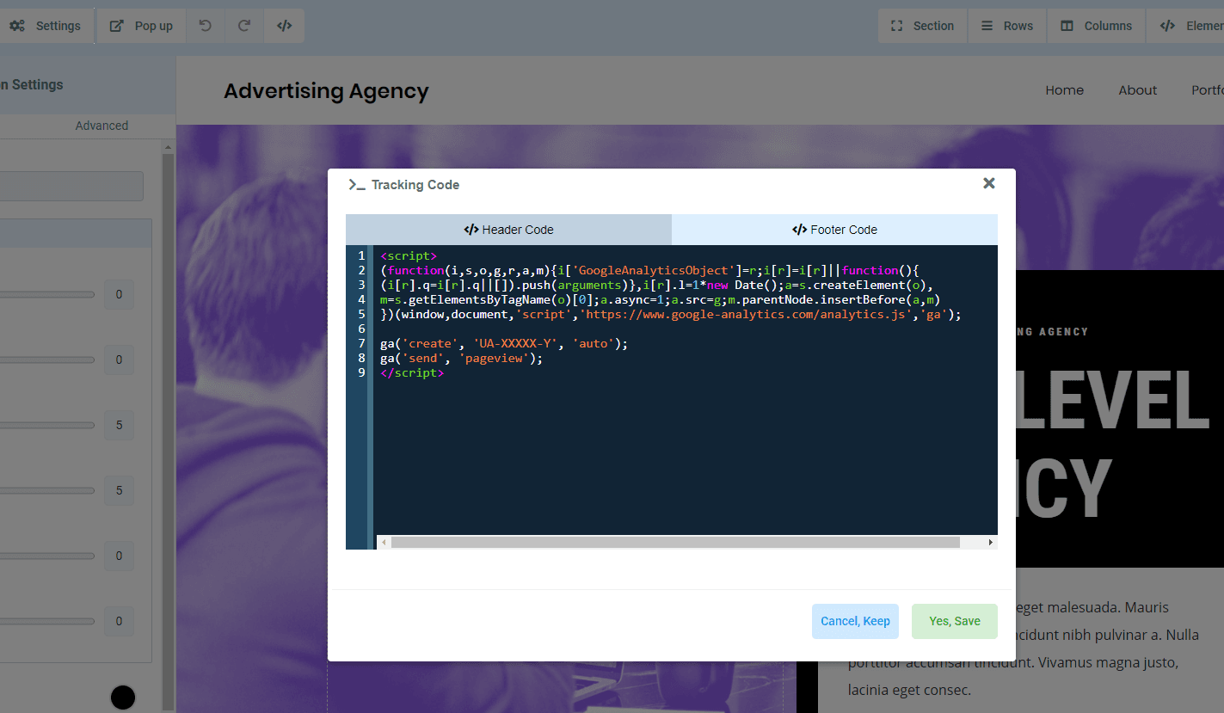The height and width of the screenshot is (713, 1224).
Task: Click the Home navigation link
Action: coord(1065,90)
